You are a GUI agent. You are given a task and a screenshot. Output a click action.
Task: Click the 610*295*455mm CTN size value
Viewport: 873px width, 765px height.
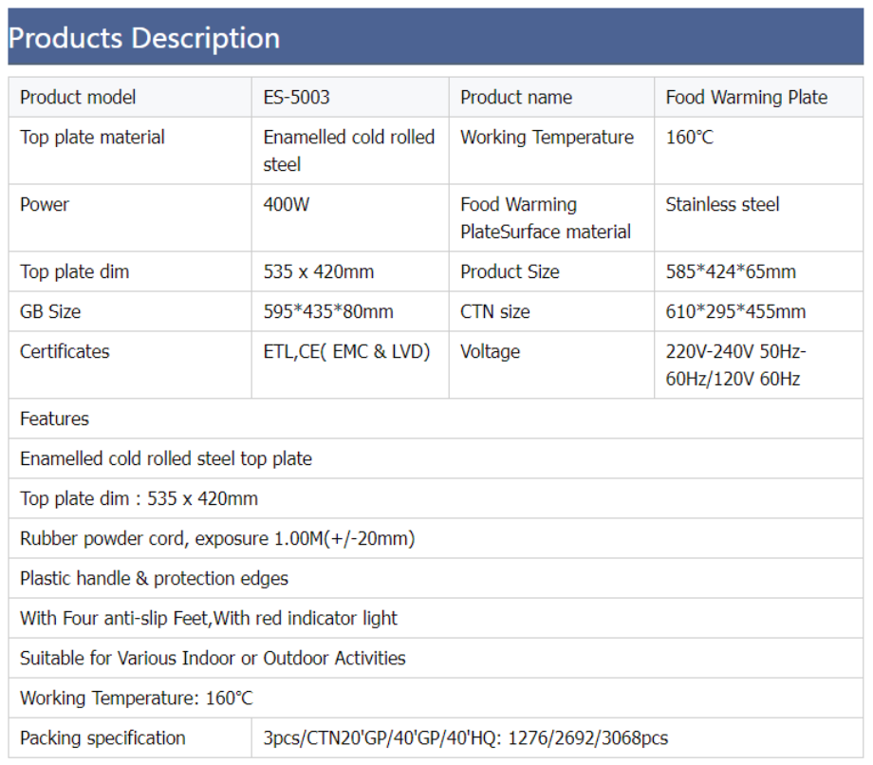[735, 312]
